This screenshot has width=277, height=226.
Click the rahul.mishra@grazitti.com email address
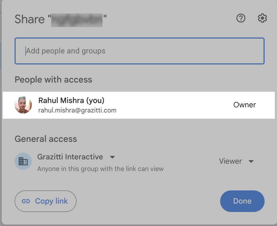tap(77, 110)
